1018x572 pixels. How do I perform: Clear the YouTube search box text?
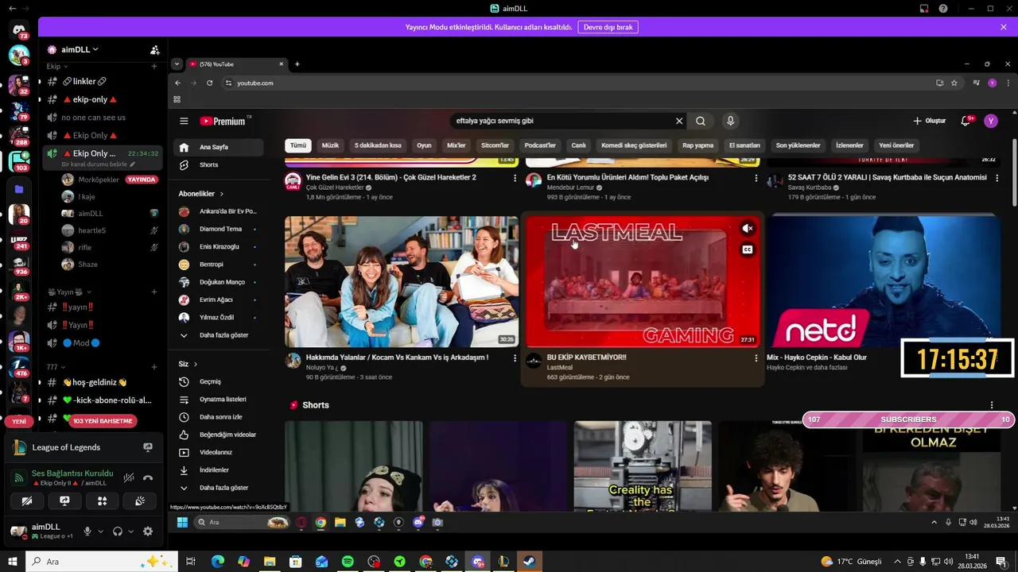(679, 122)
